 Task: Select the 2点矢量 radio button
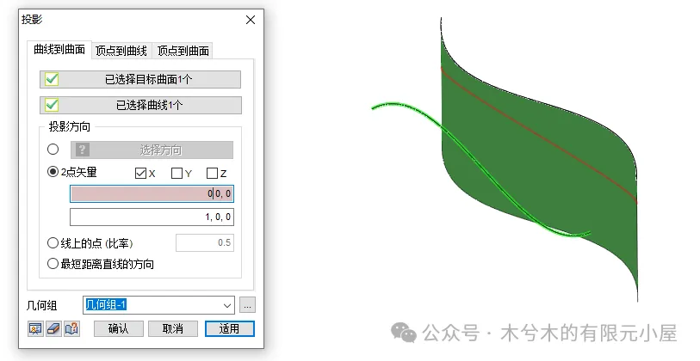(x=53, y=172)
